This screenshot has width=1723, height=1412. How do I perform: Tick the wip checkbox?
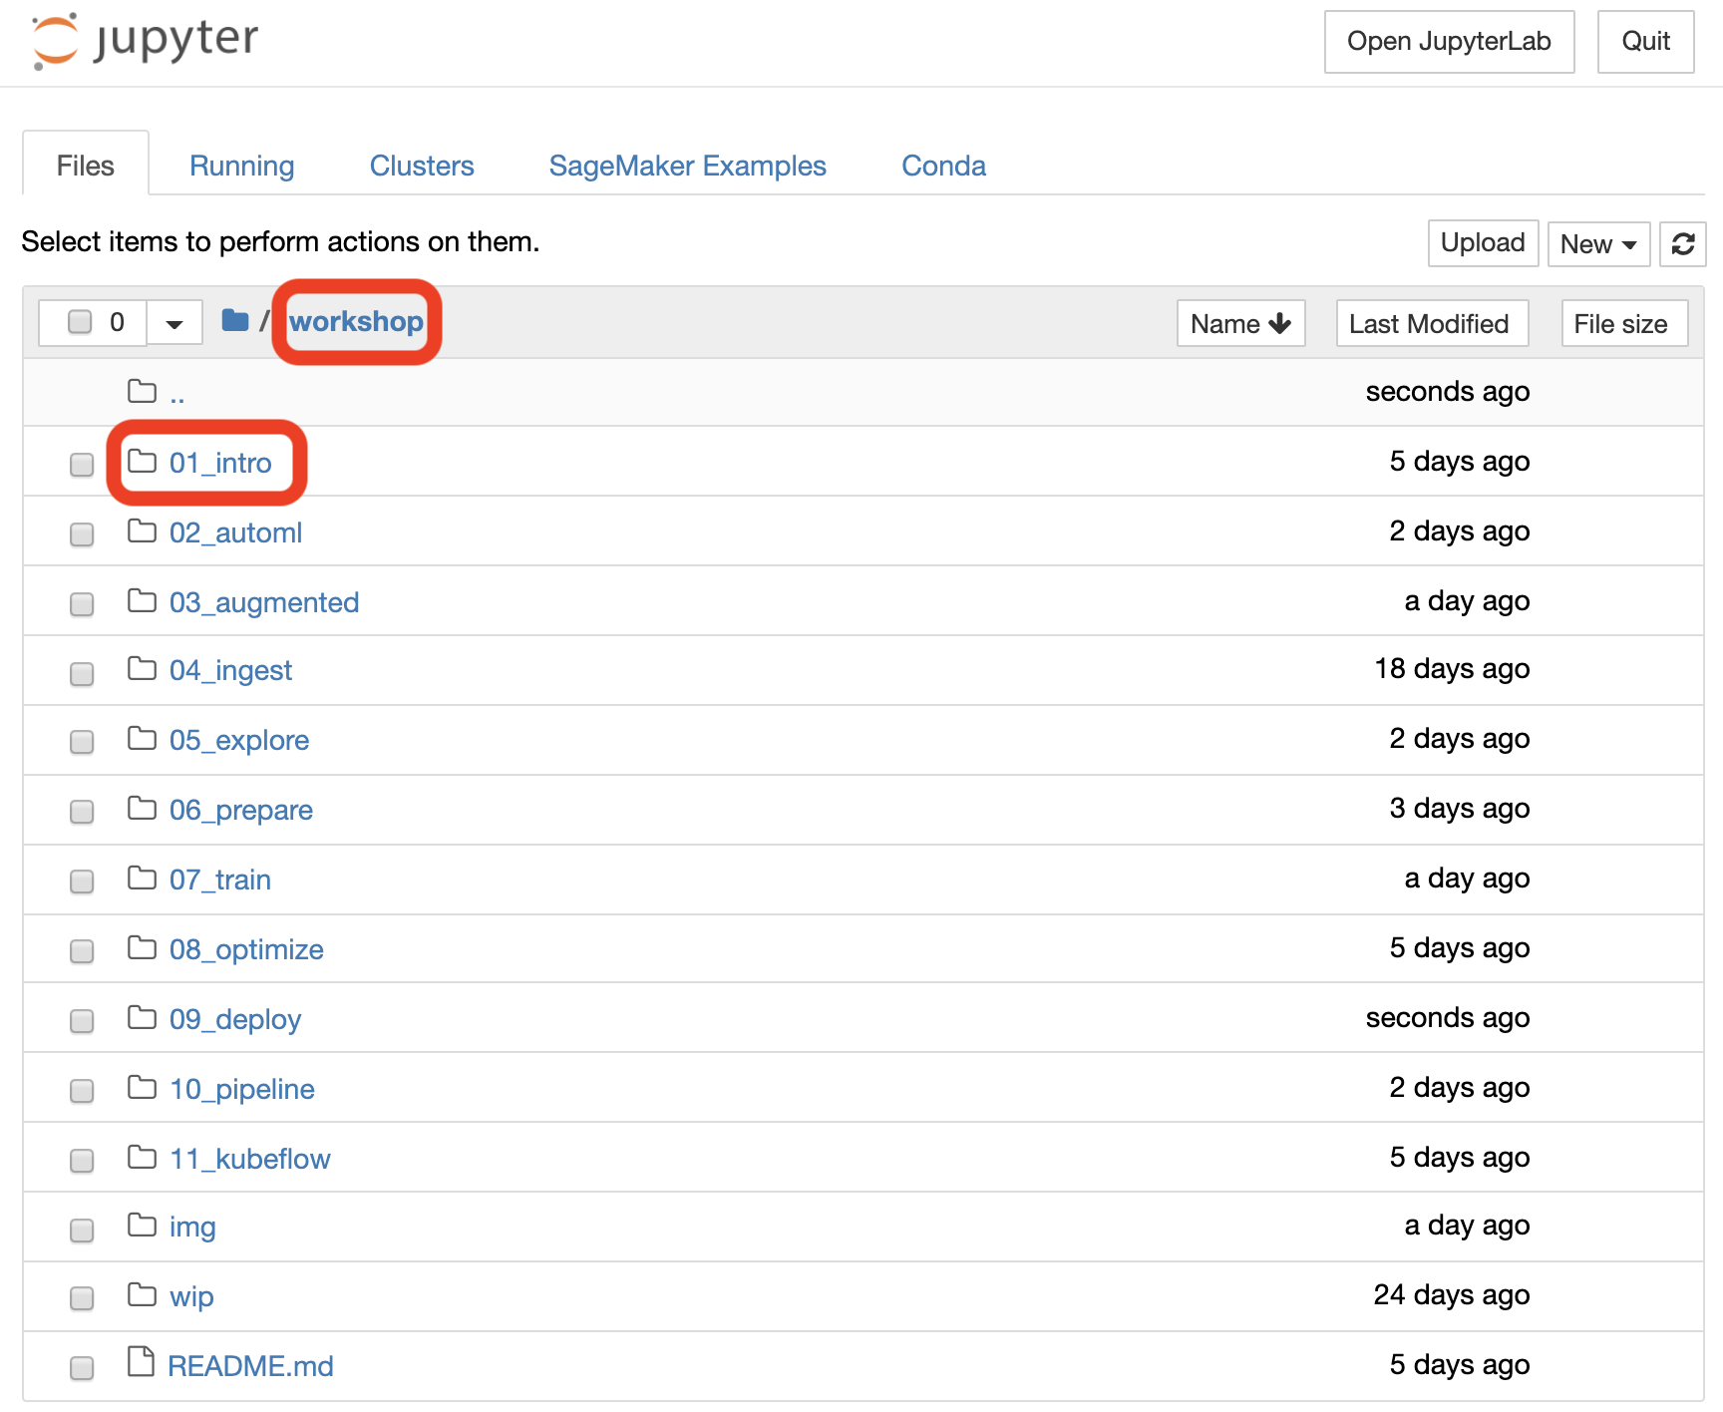82,1298
